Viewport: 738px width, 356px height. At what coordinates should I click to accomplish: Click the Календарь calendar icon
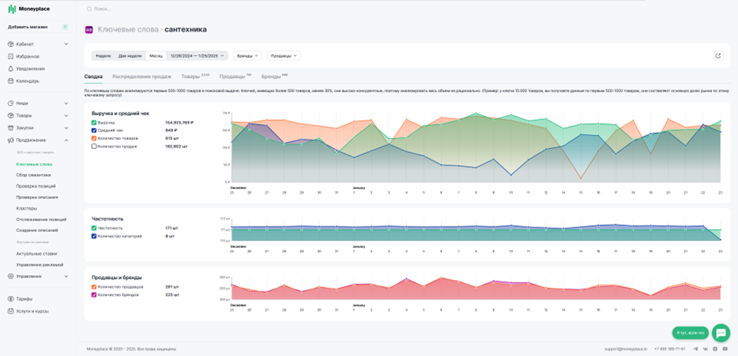click(x=11, y=81)
